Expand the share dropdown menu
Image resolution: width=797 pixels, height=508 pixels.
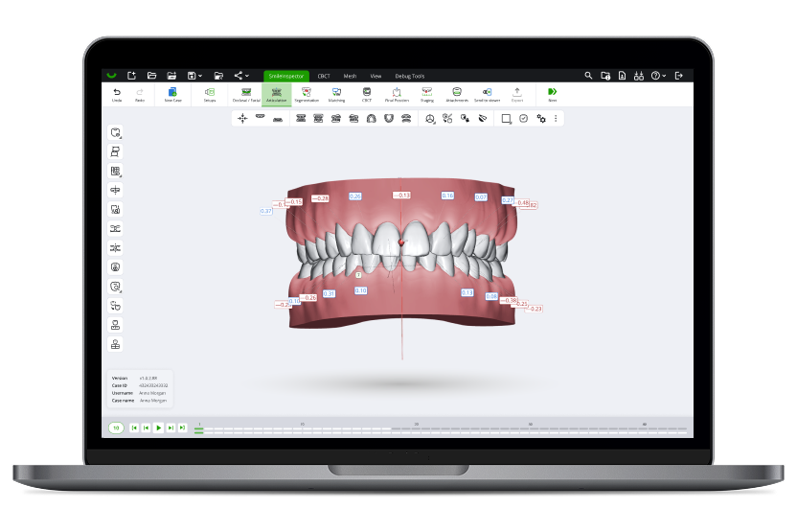point(247,76)
